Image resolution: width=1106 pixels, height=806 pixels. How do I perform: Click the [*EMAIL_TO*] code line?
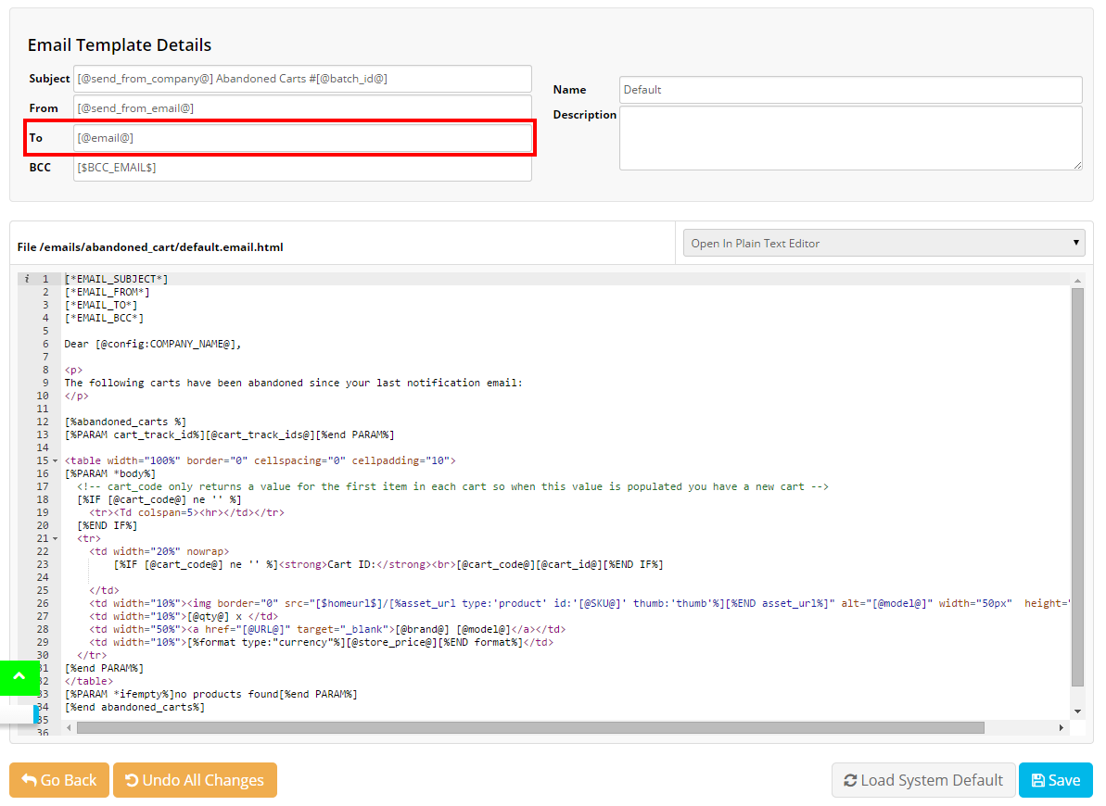101,306
